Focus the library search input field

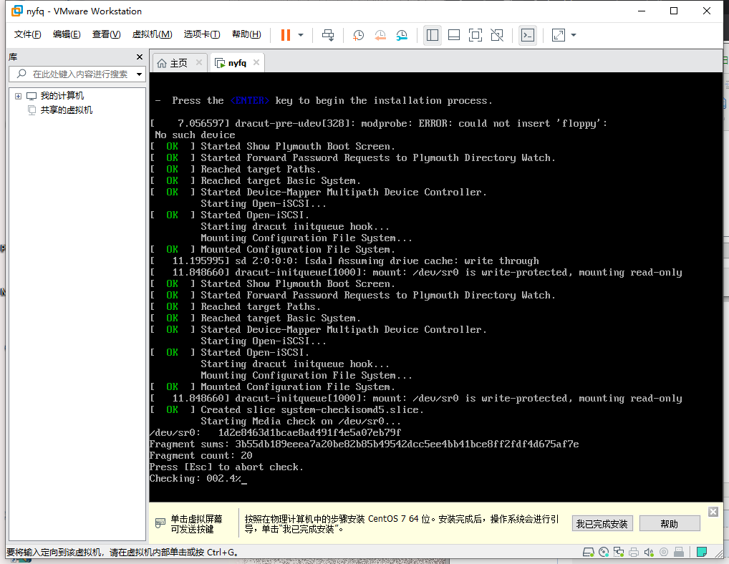tap(77, 74)
